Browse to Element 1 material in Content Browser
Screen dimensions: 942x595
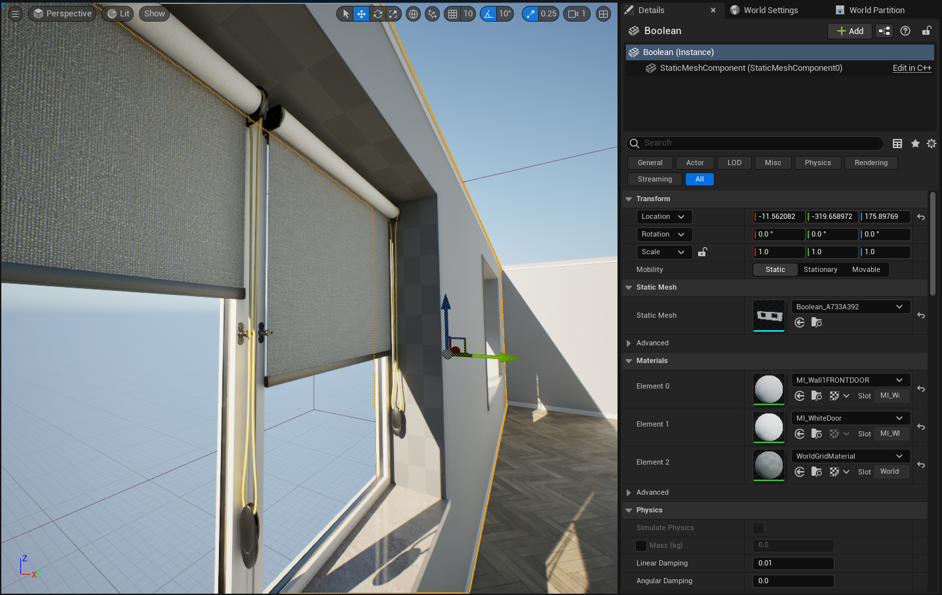817,434
